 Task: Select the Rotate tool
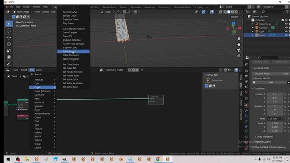(x=9, y=44)
